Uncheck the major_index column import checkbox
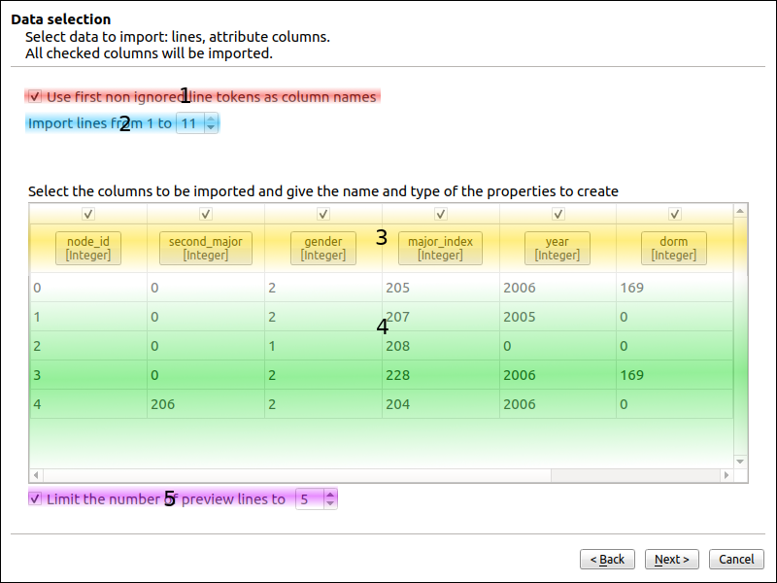The height and width of the screenshot is (583, 777). pos(441,214)
